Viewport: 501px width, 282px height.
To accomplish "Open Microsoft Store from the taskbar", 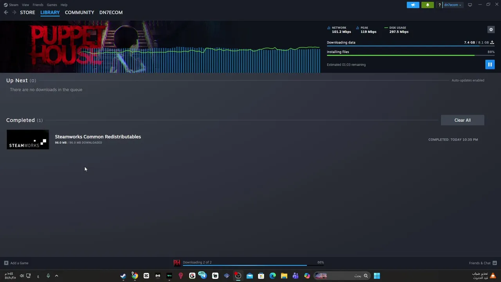I will click(261, 276).
